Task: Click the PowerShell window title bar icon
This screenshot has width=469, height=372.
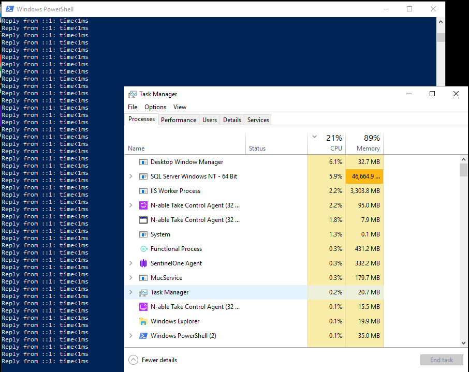Action: pyautogui.click(x=9, y=9)
